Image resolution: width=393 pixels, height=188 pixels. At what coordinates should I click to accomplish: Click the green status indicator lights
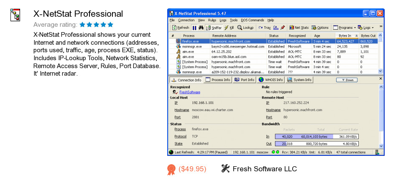coord(276,152)
